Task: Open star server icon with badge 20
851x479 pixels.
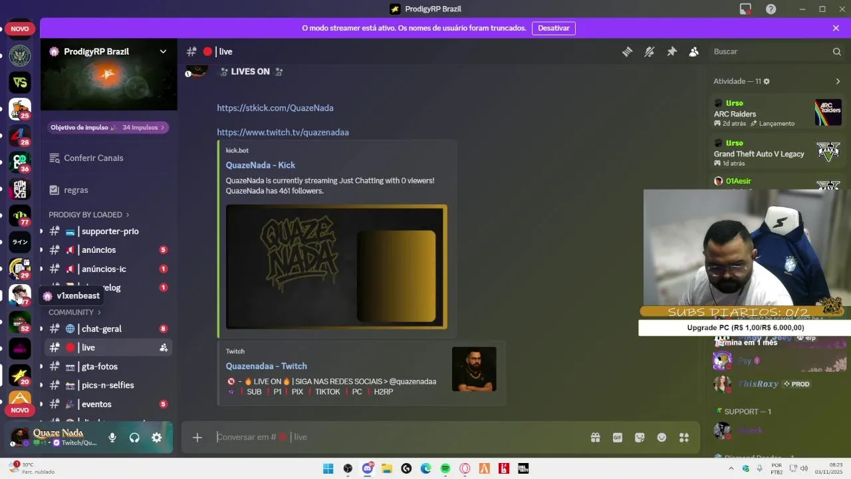Action: coord(20,375)
